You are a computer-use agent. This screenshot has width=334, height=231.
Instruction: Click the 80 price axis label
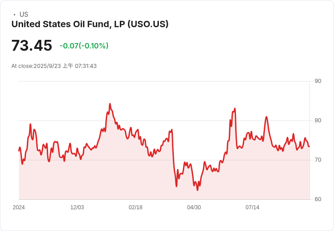[x=318, y=120]
